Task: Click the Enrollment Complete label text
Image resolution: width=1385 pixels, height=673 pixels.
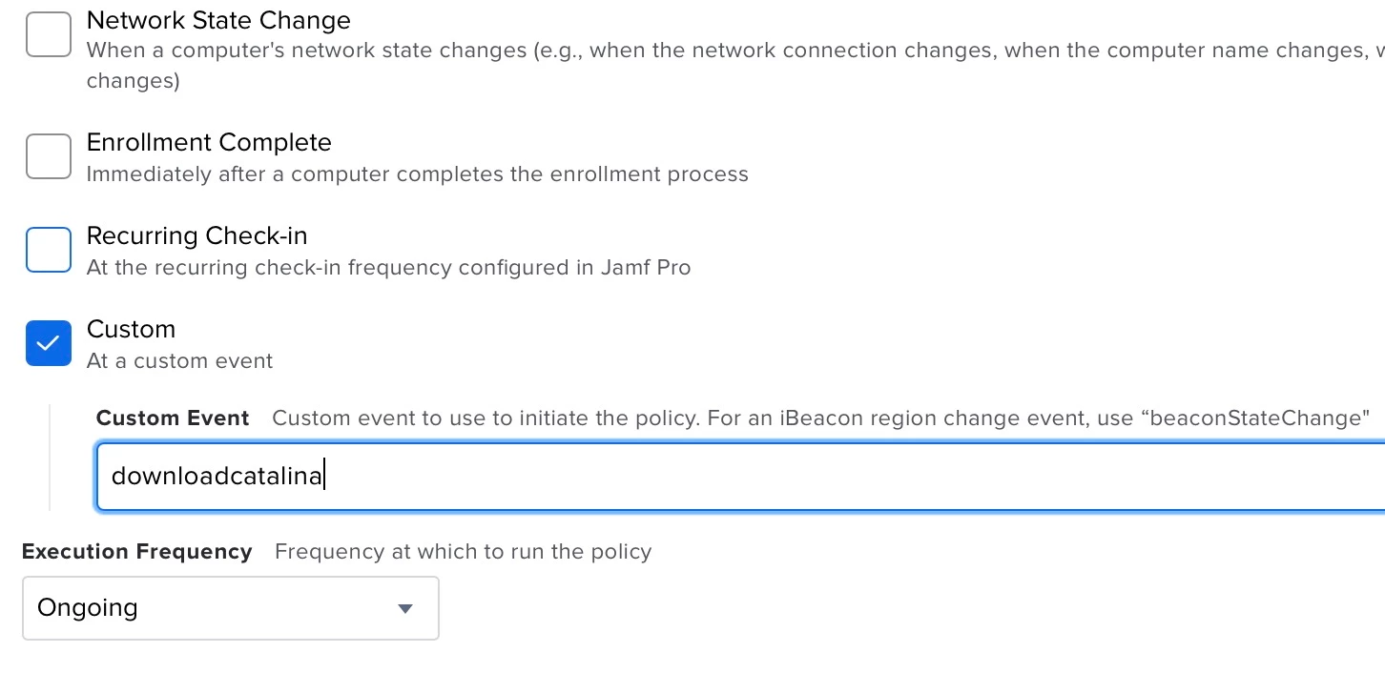Action: pos(209,142)
